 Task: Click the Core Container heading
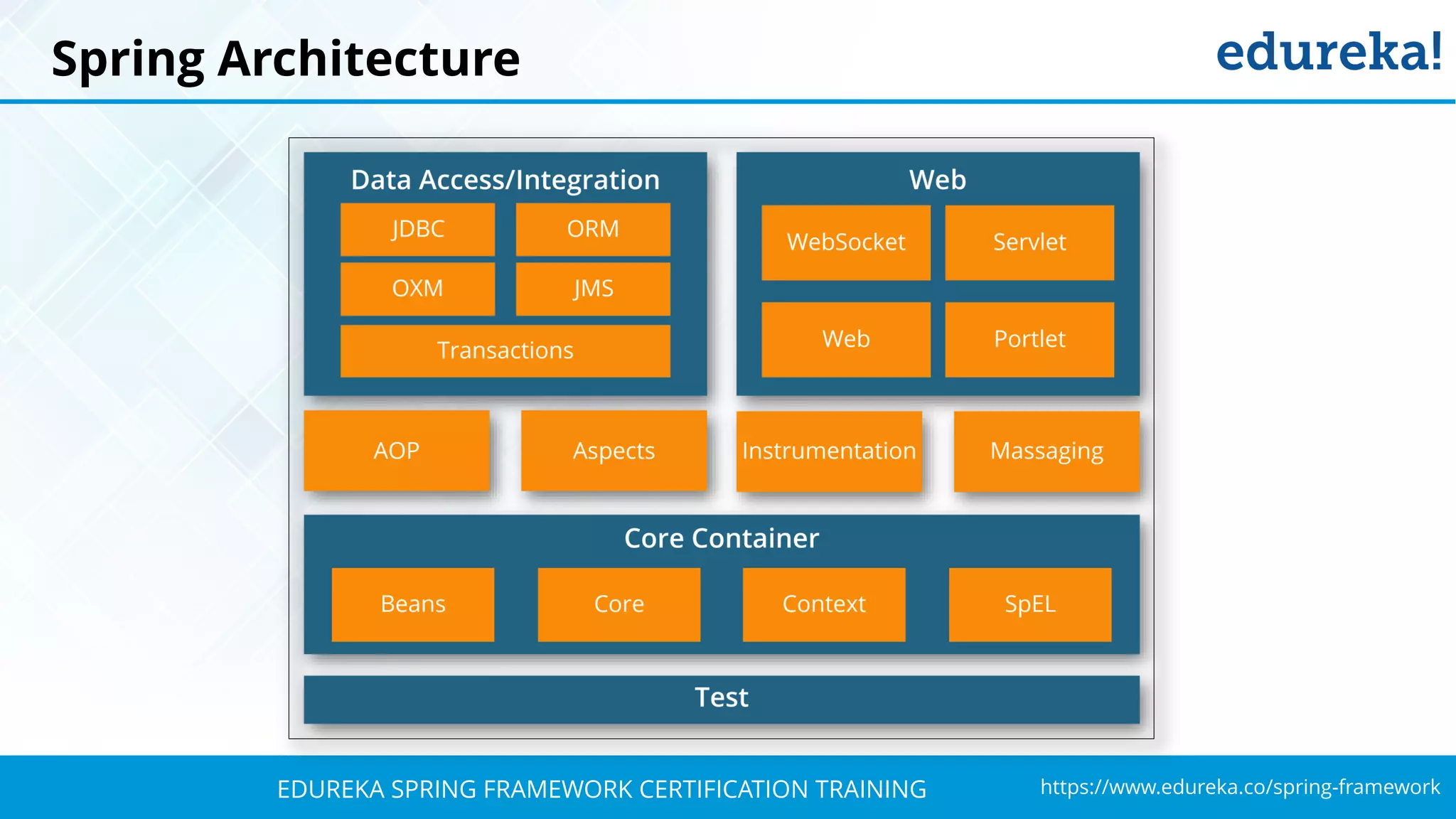point(721,539)
